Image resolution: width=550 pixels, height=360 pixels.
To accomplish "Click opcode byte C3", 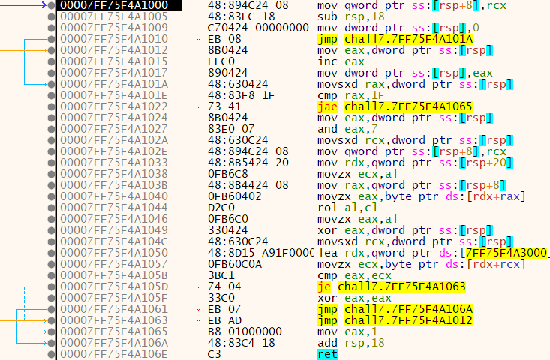I will 215,354.
